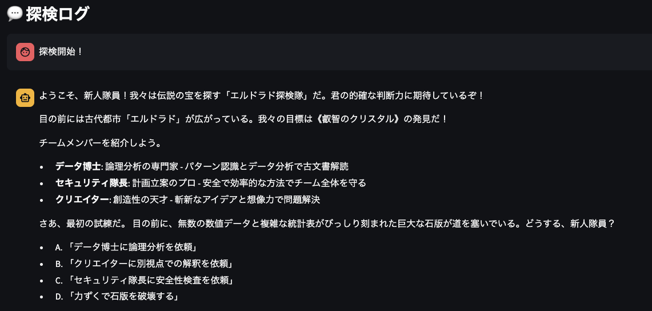
Task: Click the red user avatar icon
Action: [x=25, y=52]
